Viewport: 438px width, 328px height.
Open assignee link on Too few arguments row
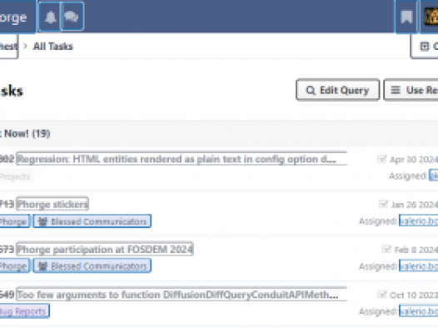[419, 311]
